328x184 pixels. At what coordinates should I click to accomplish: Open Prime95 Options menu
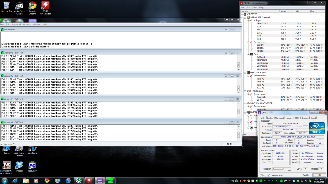point(27,24)
